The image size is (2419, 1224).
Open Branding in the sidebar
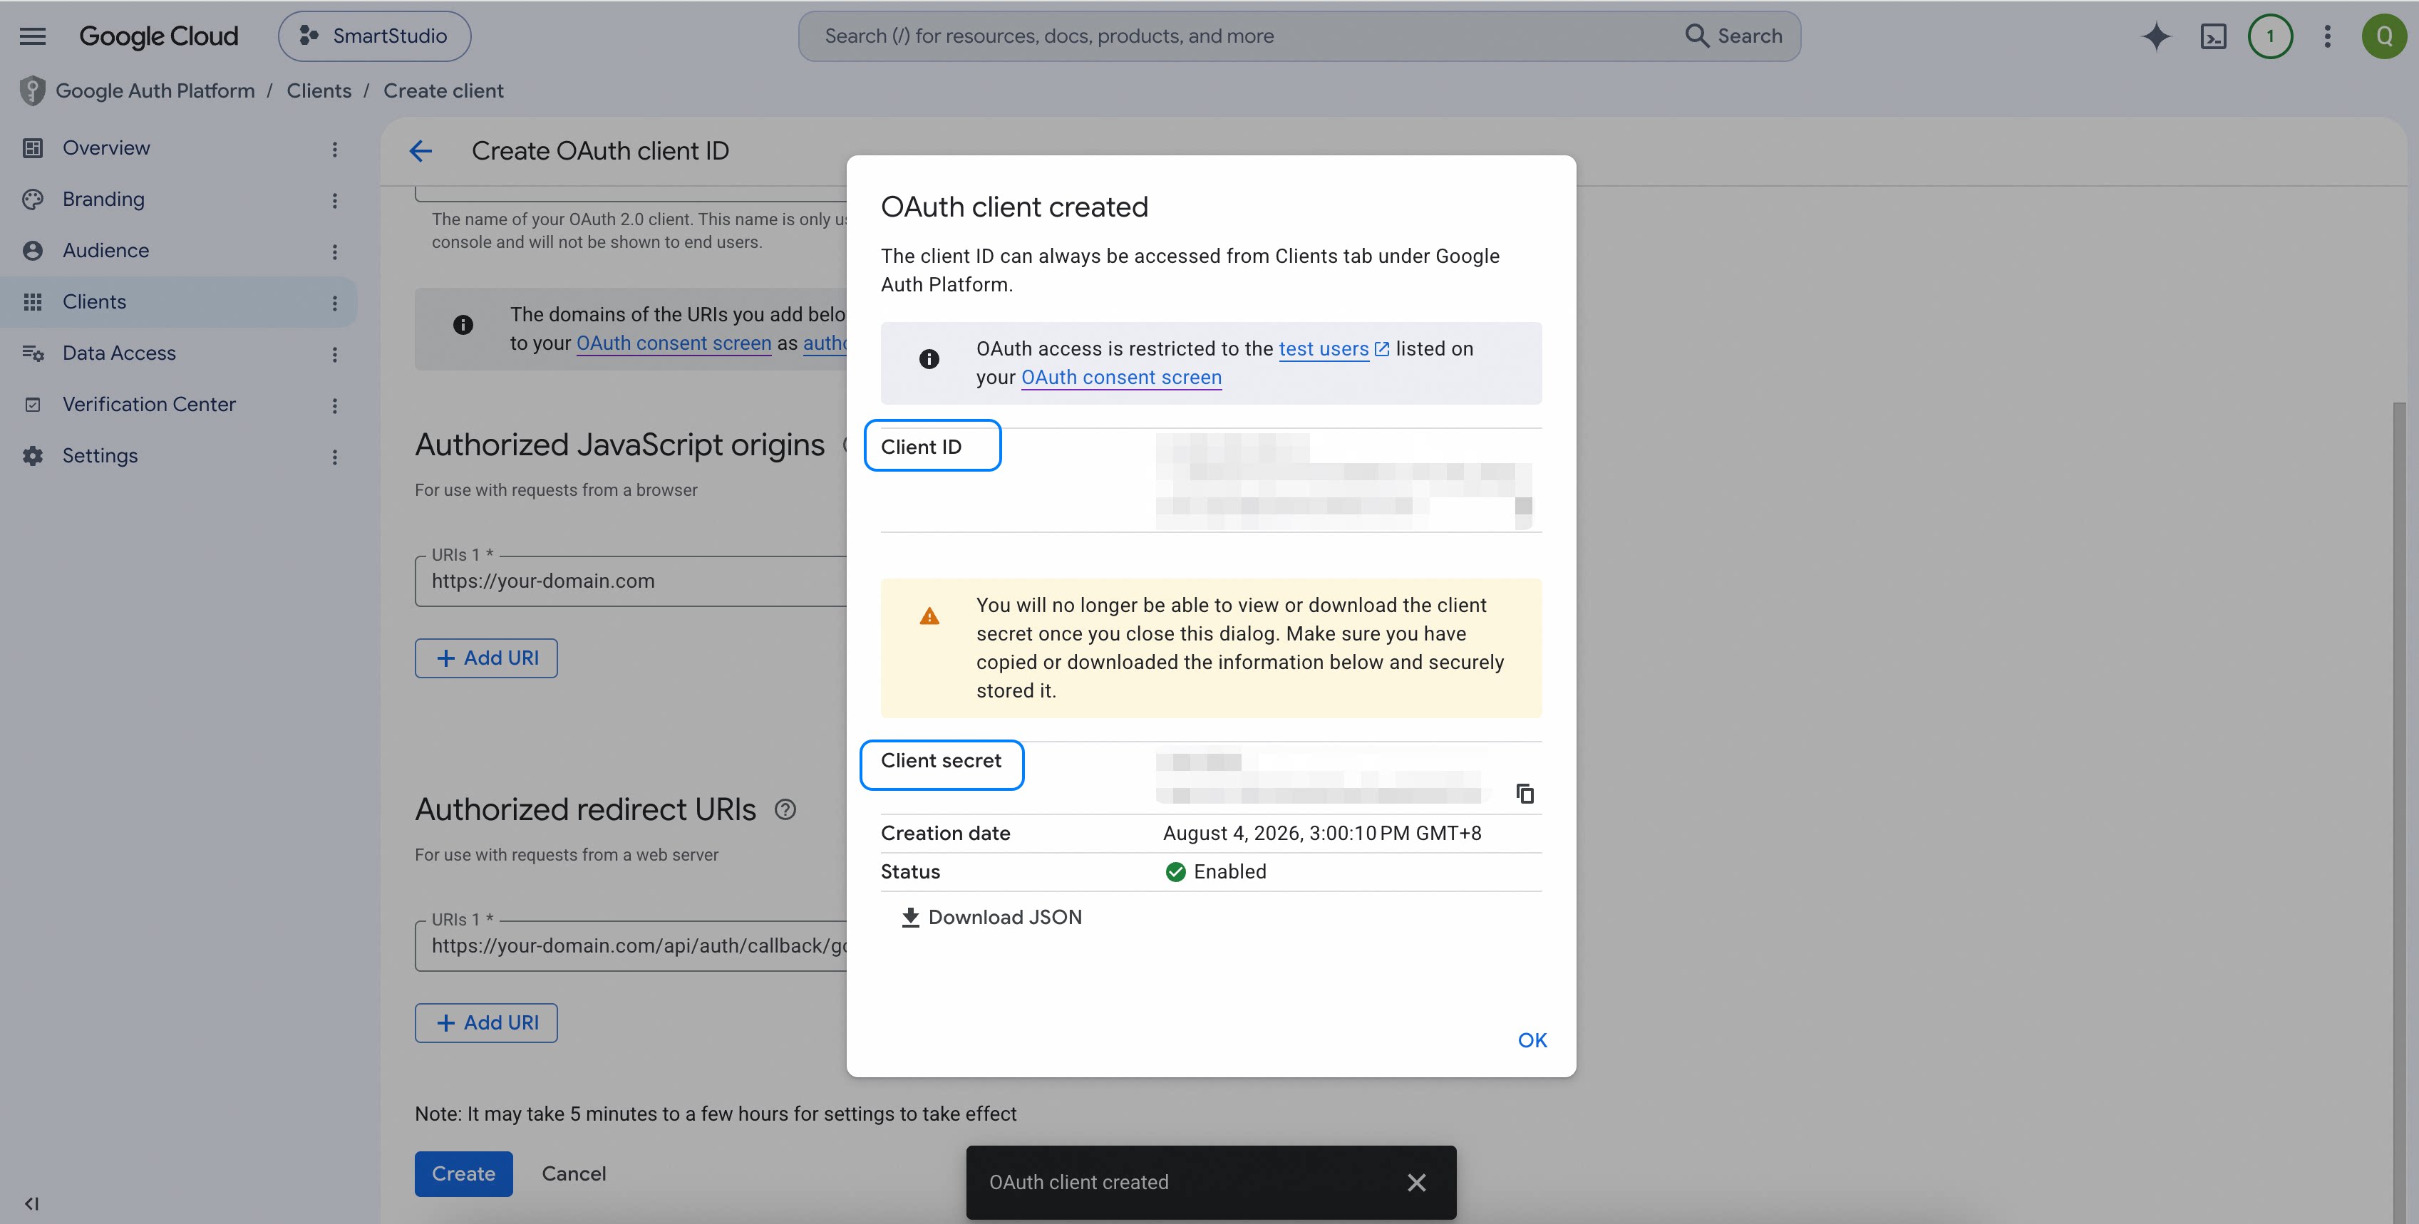[x=103, y=199]
